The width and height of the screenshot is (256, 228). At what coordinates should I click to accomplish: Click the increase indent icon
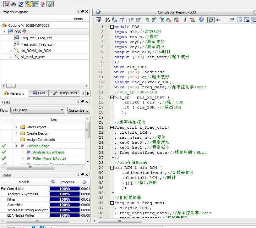tap(131, 20)
